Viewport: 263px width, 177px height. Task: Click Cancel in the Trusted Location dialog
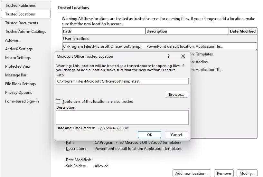(x=176, y=135)
